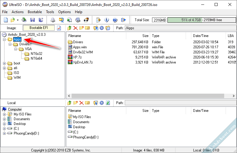Click the Save floppy disk icon

pos(33,20)
